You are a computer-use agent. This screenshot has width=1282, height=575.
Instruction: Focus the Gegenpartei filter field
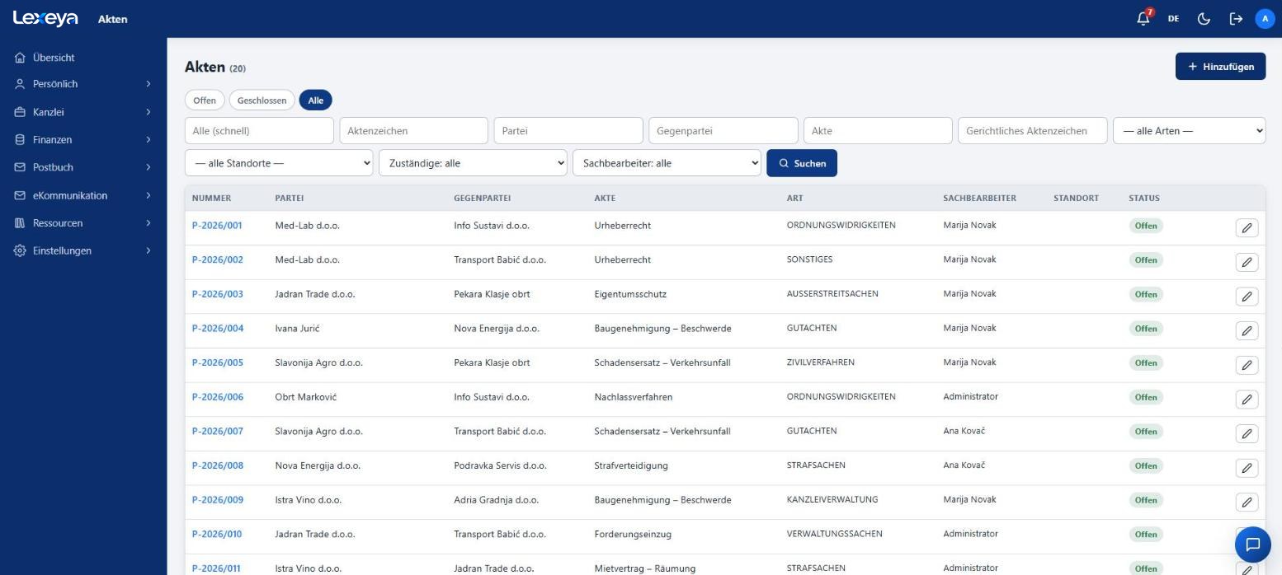[723, 131]
